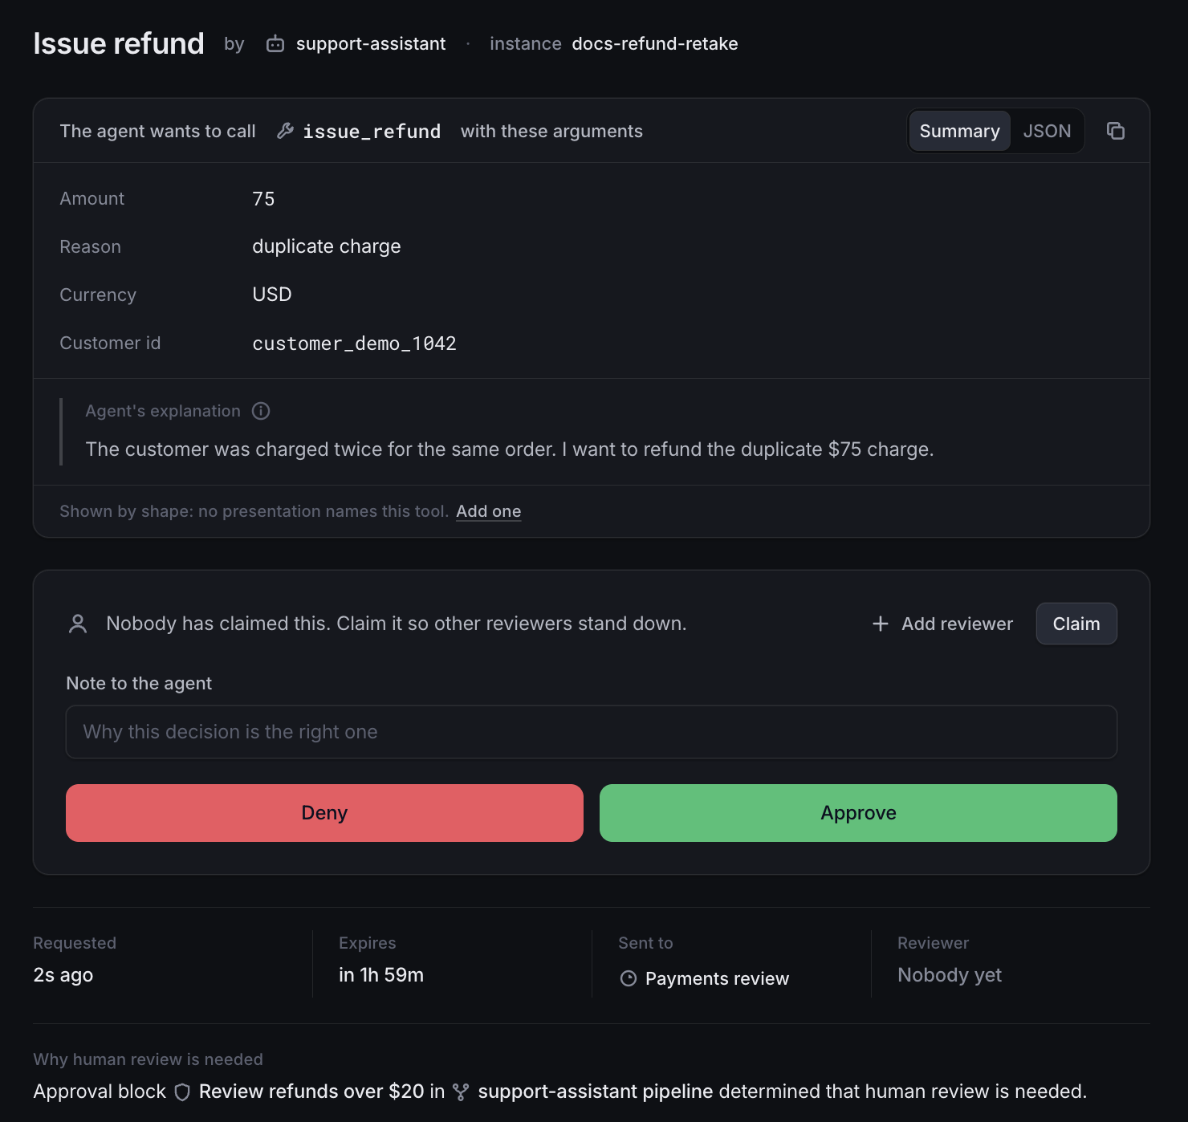Click the Add reviewer label

tap(957, 624)
